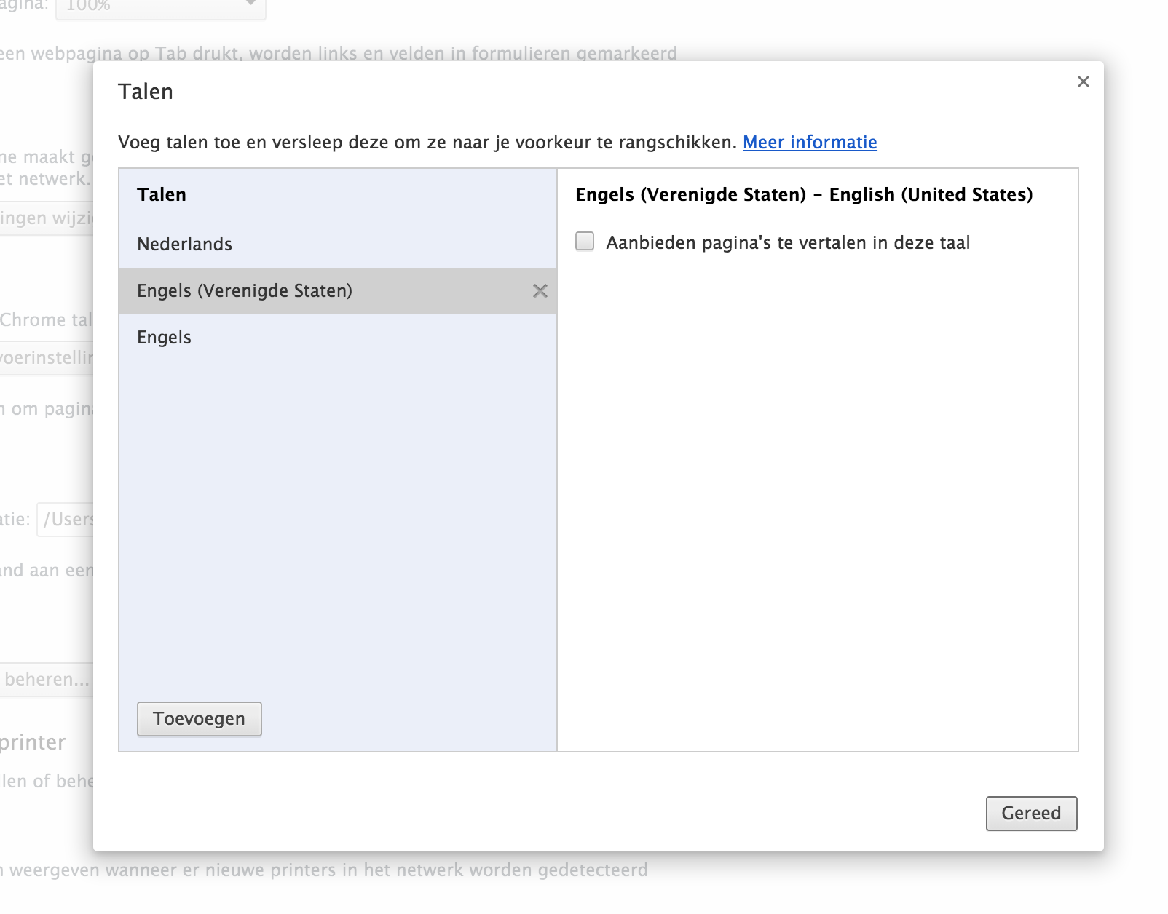Open the Meer informatie link
1168x914 pixels.
(x=810, y=142)
